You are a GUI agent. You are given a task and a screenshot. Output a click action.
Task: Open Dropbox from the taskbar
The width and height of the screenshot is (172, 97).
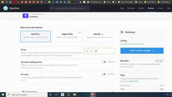(x=62, y=95)
